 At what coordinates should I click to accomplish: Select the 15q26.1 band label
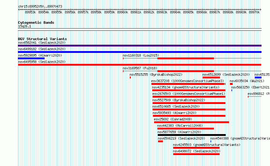(x=25, y=26)
